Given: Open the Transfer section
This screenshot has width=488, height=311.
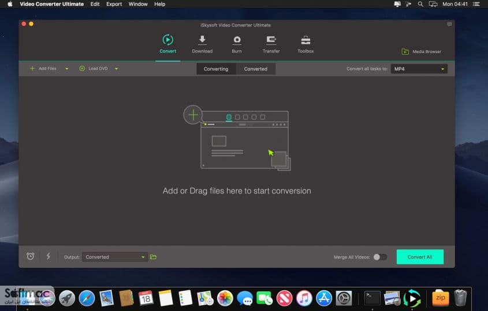Looking at the screenshot, I should 271,44.
